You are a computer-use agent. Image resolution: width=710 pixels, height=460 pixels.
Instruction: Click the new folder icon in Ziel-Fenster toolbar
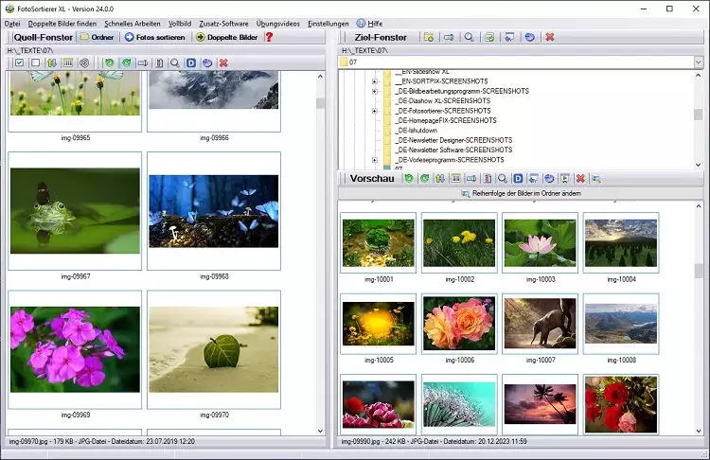click(x=429, y=37)
